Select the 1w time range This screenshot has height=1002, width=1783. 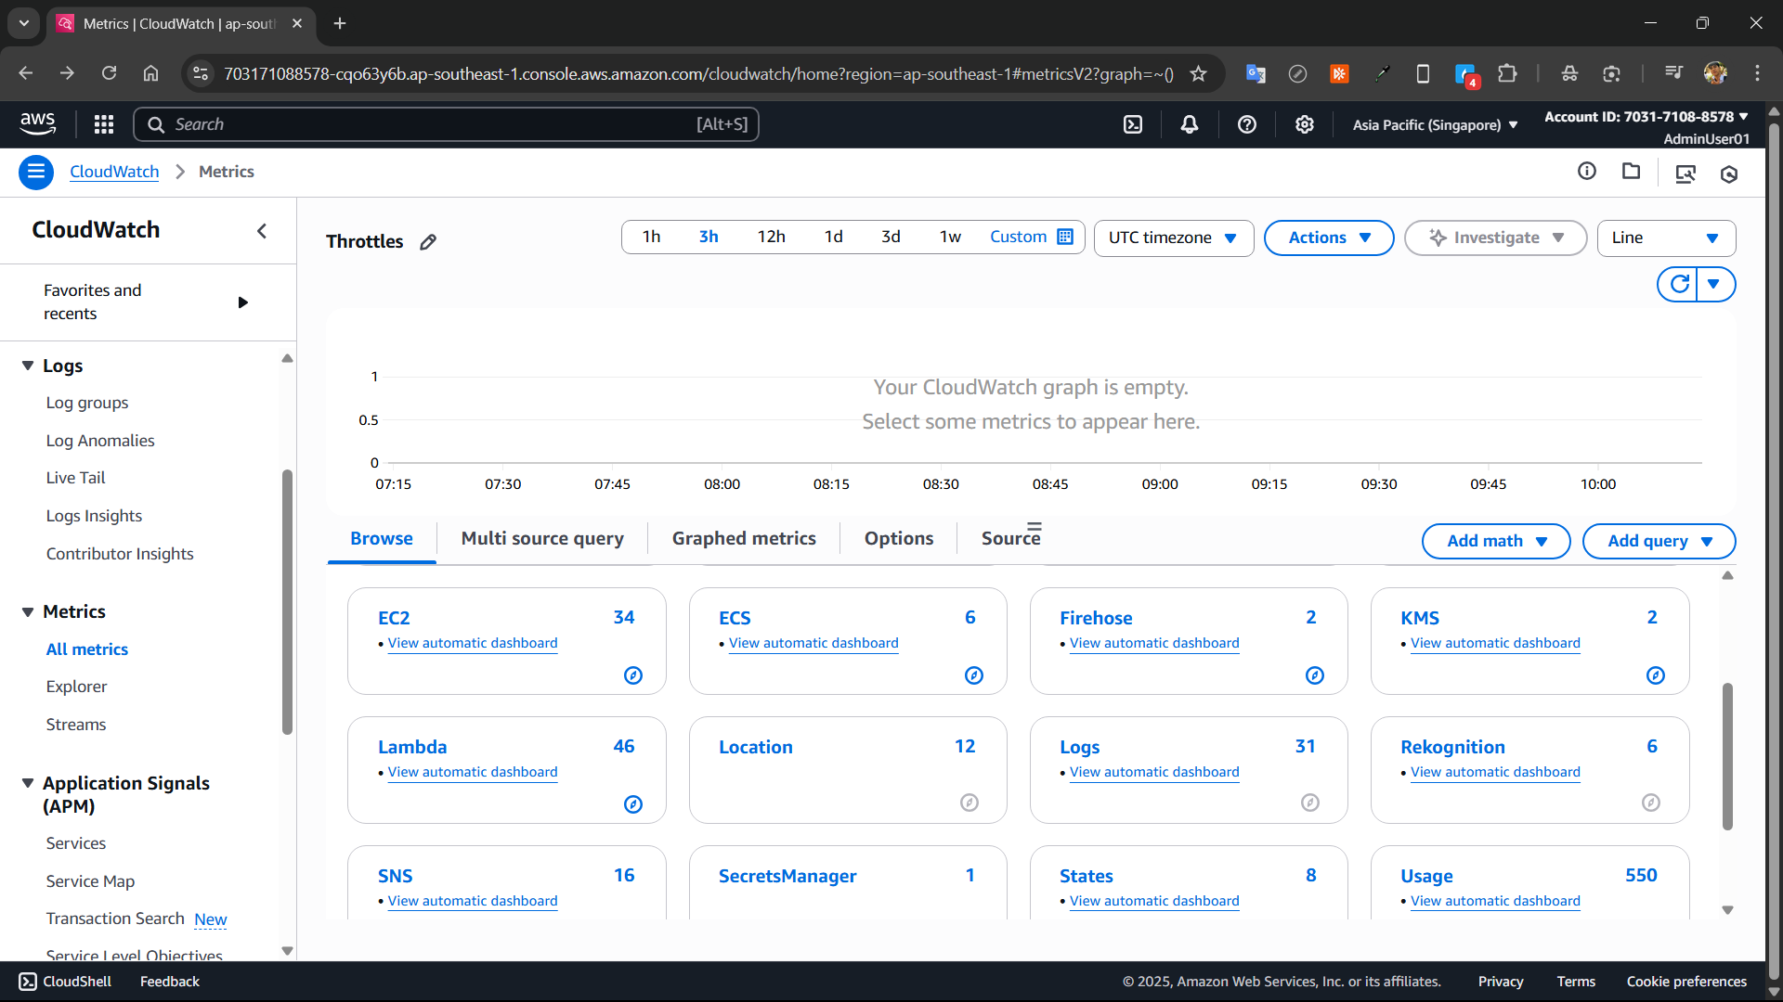point(950,237)
